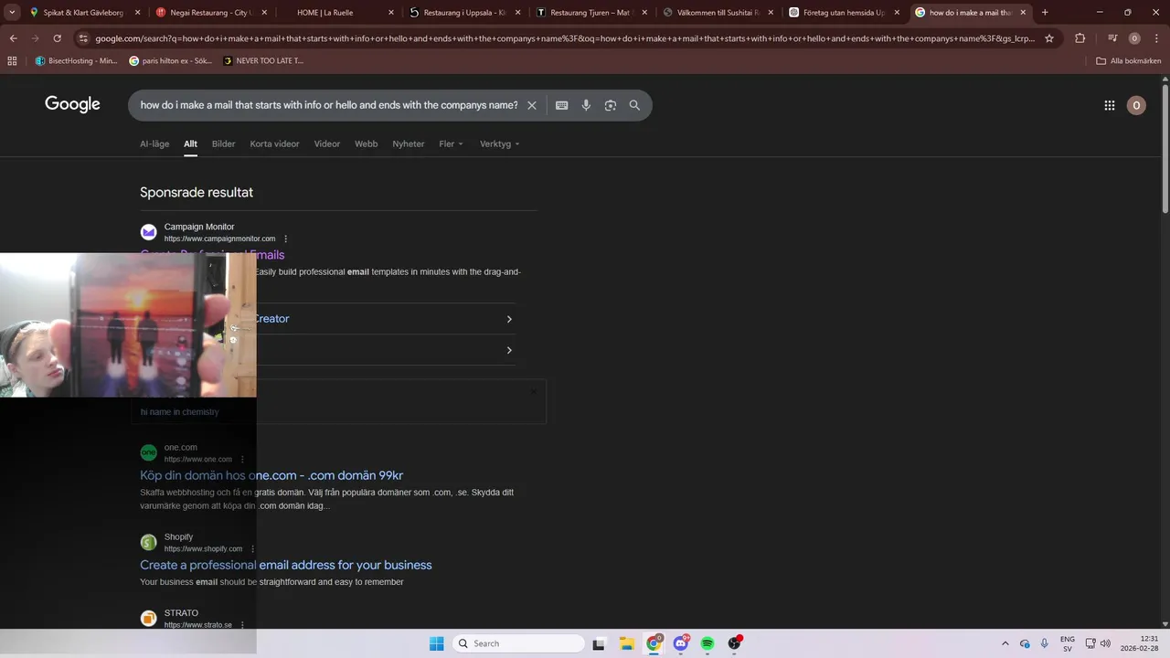
Task: Open Chrome extensions puzzle icon
Action: click(x=1080, y=38)
